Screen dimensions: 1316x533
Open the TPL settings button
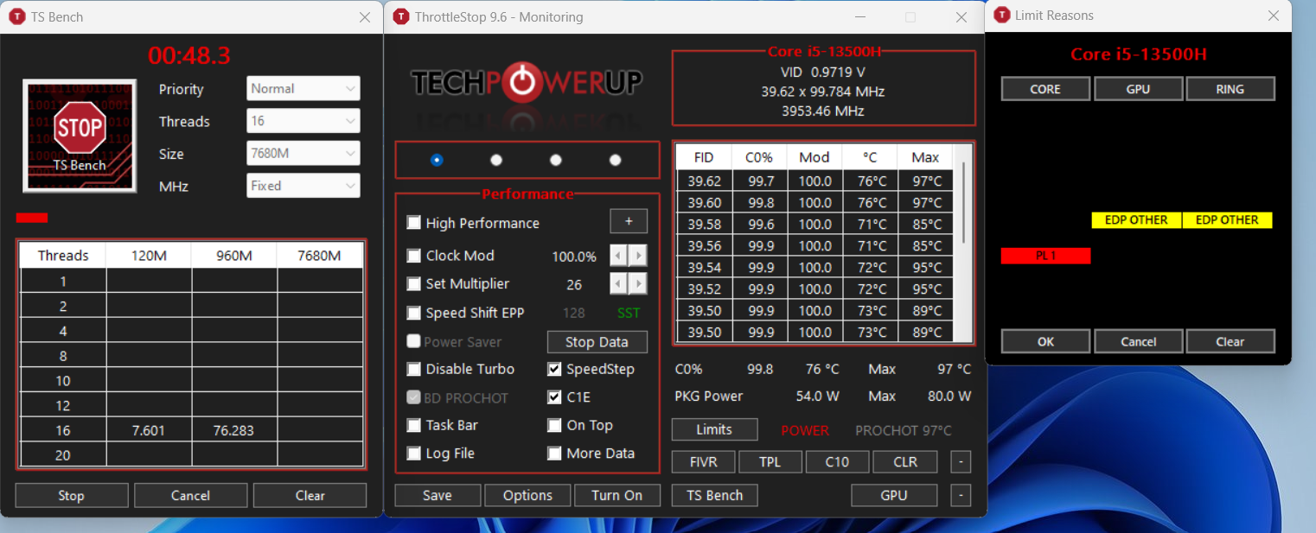[x=770, y=461]
